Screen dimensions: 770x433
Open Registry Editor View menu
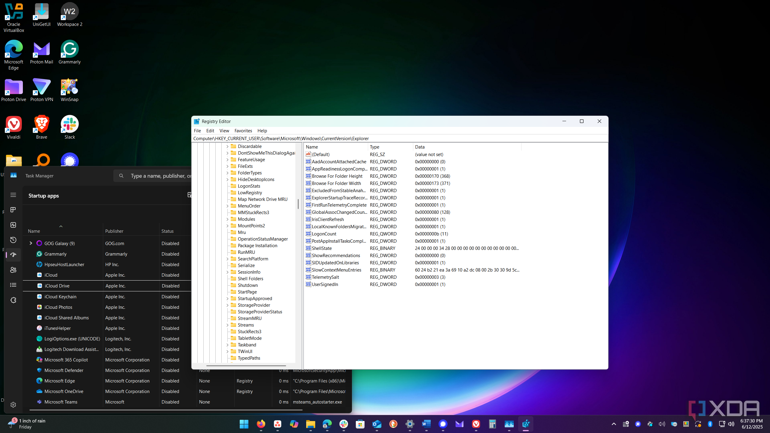click(x=224, y=131)
